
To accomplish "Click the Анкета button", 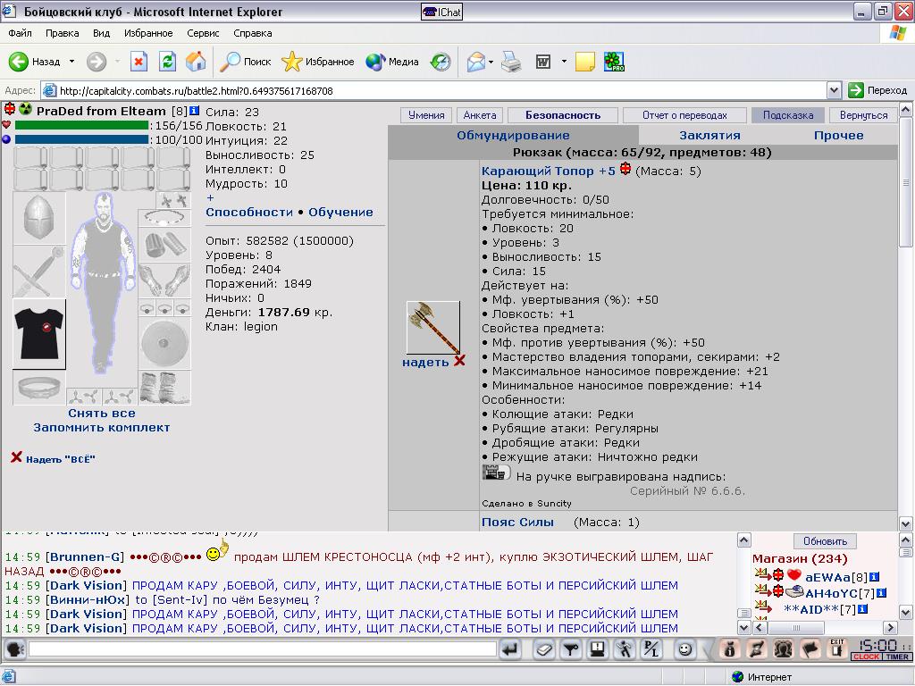I will (x=480, y=115).
